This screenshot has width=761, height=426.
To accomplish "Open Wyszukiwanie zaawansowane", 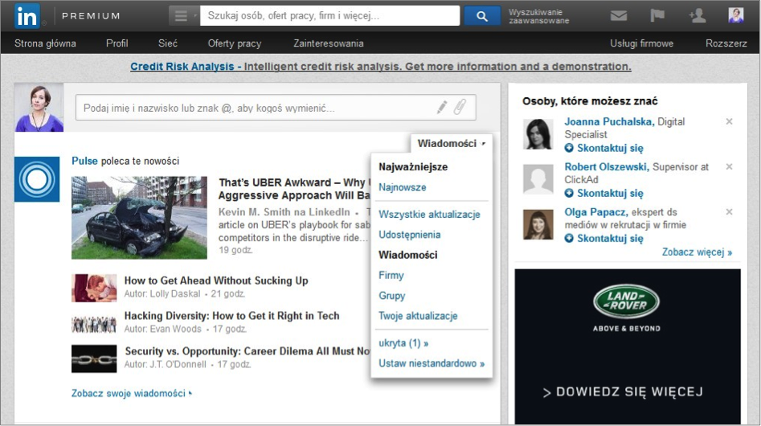I will [538, 16].
